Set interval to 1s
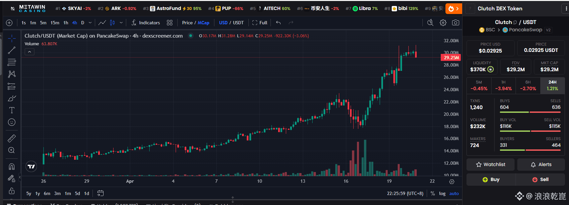The width and height of the screenshot is (569, 205). pyautogui.click(x=24, y=23)
